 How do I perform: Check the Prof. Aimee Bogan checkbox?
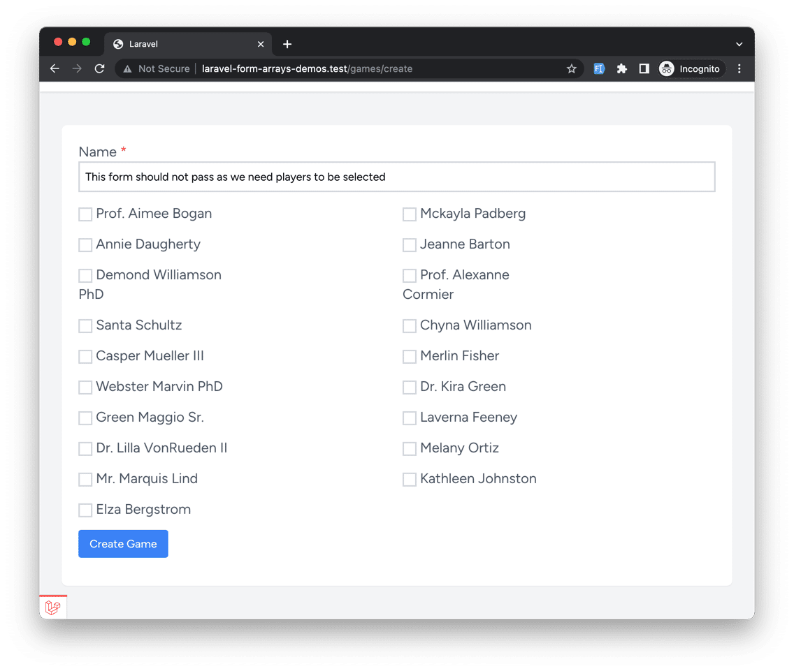tap(85, 214)
